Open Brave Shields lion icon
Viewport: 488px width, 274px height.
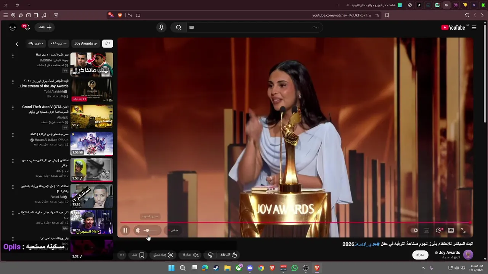coord(120,15)
